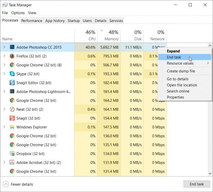Screen dimensions: 213x192
Task: Switch to the Services tab
Action: pos(116,21)
